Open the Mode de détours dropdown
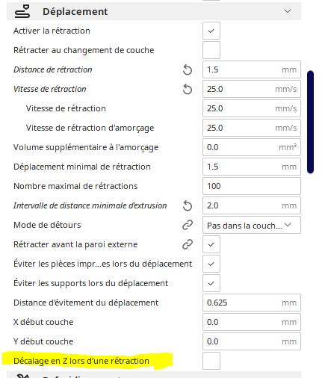The width and height of the screenshot is (325, 378). (x=252, y=225)
